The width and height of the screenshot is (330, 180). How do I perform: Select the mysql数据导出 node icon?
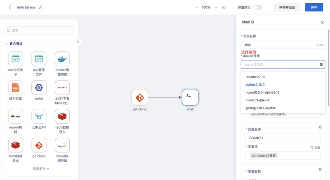[62, 145]
